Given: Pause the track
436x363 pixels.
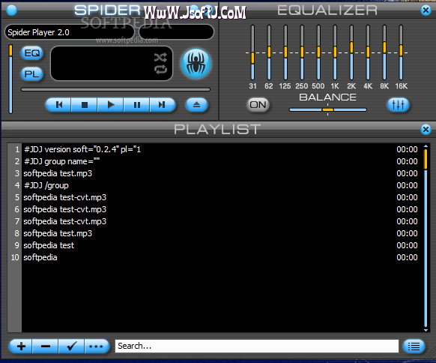Looking at the screenshot, I should click(x=136, y=105).
